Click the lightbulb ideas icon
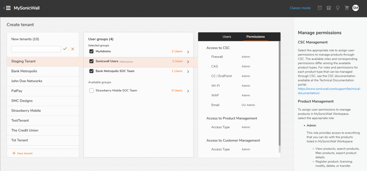This screenshot has height=171, width=367. click(337, 8)
